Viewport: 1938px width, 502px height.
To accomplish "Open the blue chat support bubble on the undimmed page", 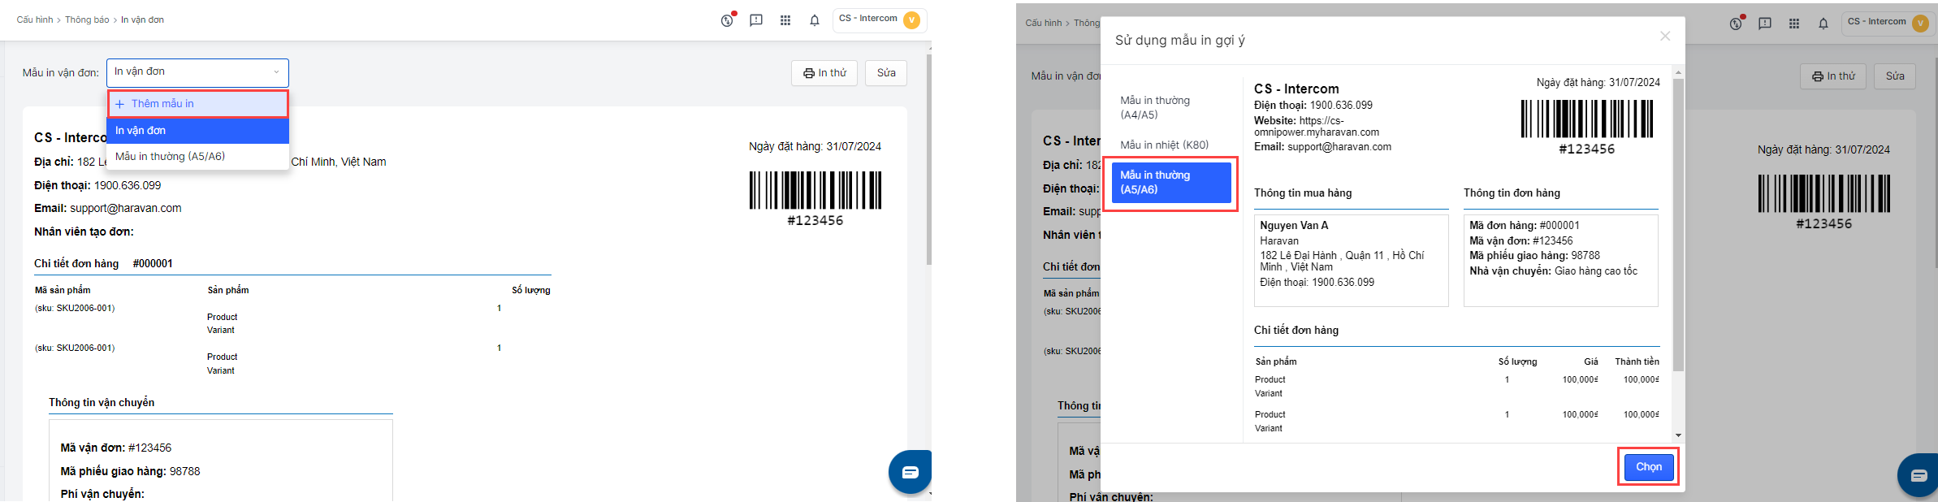I will pyautogui.click(x=910, y=472).
